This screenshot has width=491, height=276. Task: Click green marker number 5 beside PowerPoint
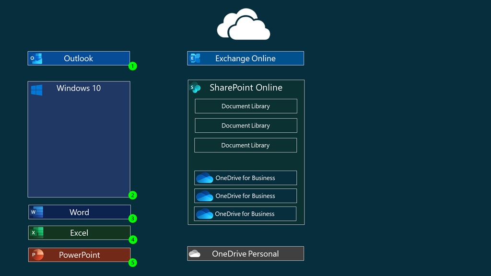[x=133, y=263]
